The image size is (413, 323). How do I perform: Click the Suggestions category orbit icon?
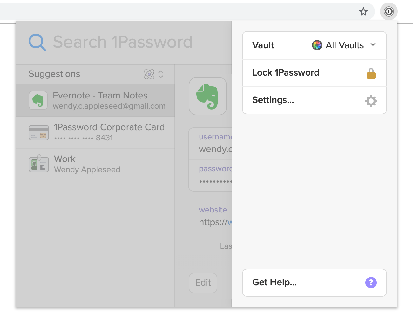(x=149, y=74)
